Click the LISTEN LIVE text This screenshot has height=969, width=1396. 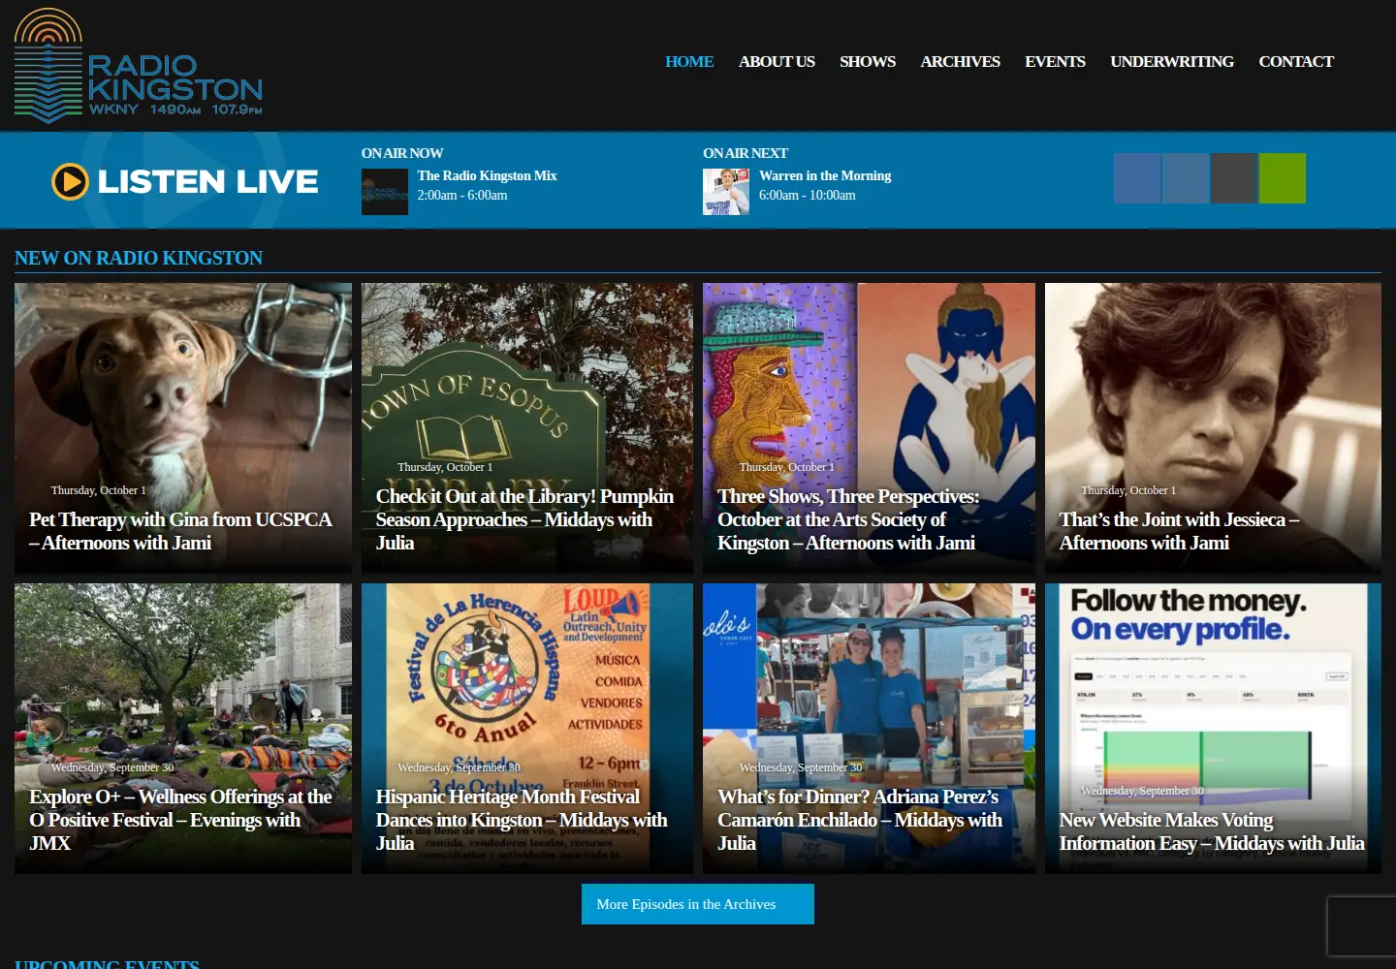(x=207, y=181)
